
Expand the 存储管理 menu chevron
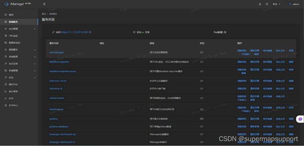35,71
